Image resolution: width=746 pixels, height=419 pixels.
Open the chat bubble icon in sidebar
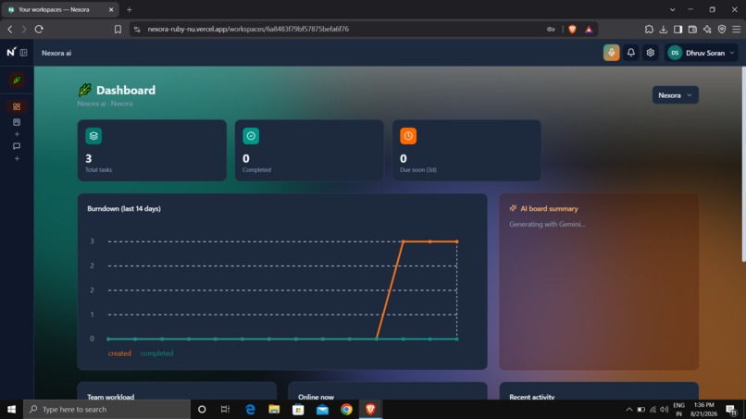(17, 146)
